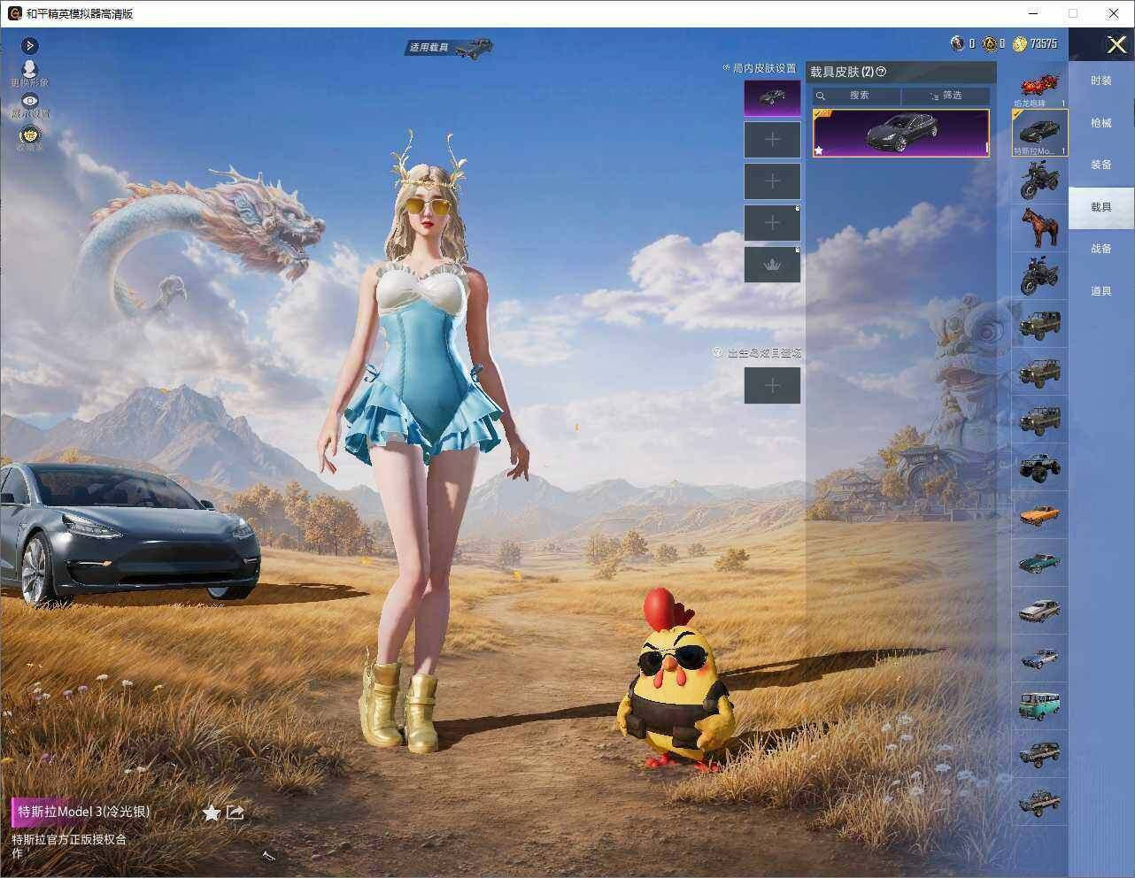Image resolution: width=1135 pixels, height=878 pixels.
Task: Expand the collapsed arrow menu at top-left
Action: coord(30,45)
